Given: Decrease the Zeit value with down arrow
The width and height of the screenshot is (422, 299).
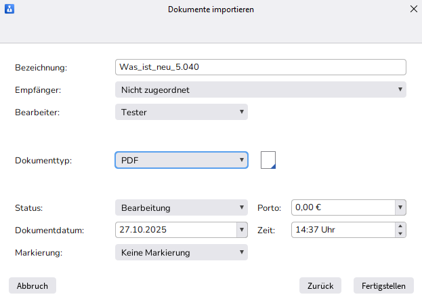Looking at the screenshot, I should click(x=400, y=234).
